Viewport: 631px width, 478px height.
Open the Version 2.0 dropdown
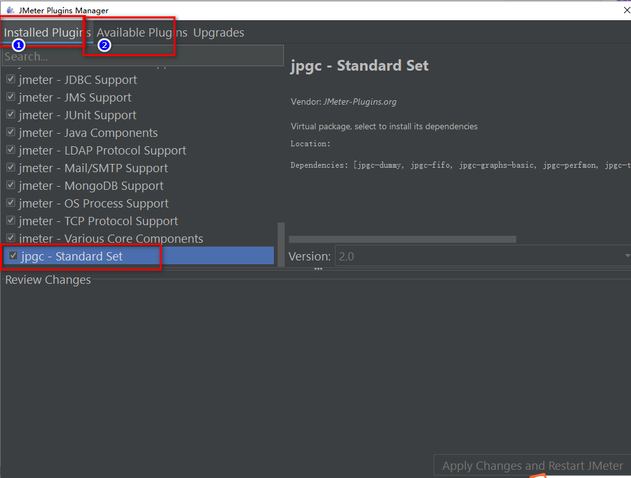pos(483,256)
